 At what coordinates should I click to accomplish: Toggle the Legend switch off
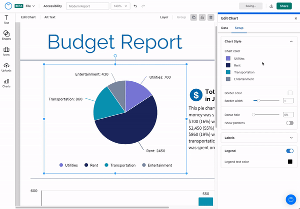tap(289, 151)
